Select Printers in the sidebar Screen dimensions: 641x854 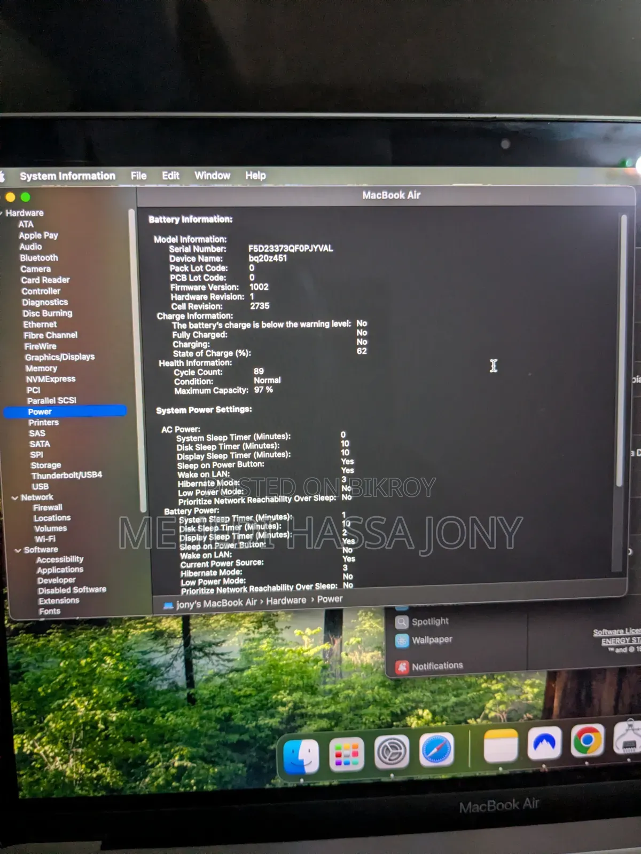[x=44, y=423]
